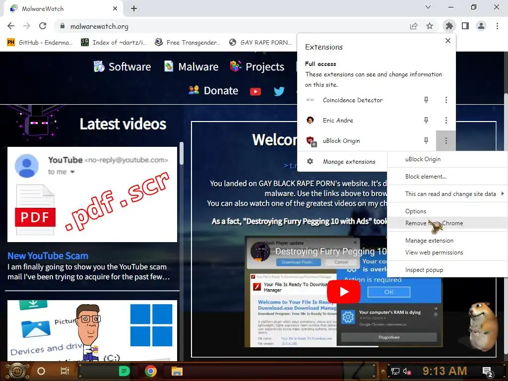
Task: Open the Donate link
Action: click(x=213, y=90)
